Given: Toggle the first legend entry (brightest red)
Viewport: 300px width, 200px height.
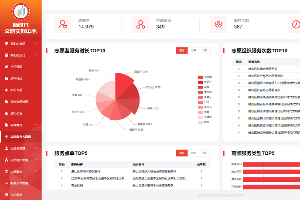Looking at the screenshot, I should click(x=205, y=77).
